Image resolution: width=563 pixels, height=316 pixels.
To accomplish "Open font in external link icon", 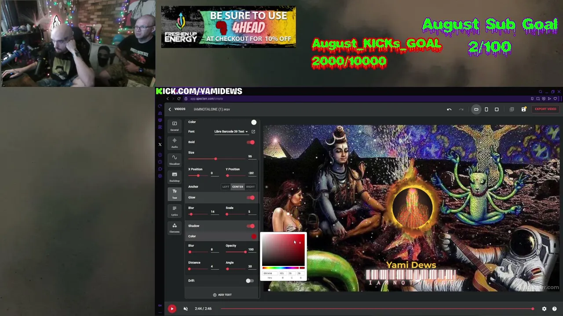I will (253, 132).
